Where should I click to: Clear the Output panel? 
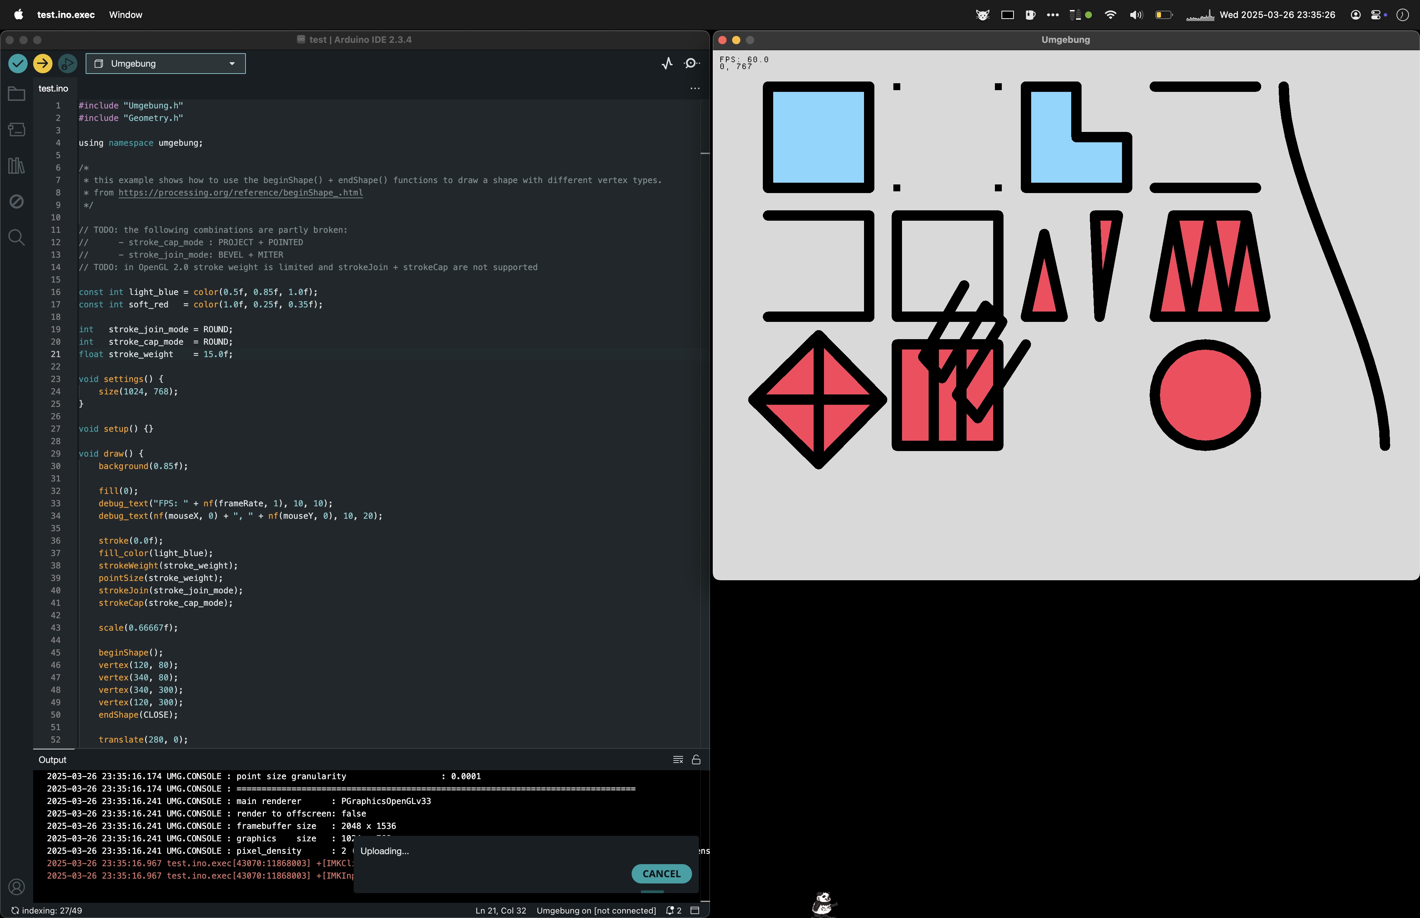tap(678, 759)
